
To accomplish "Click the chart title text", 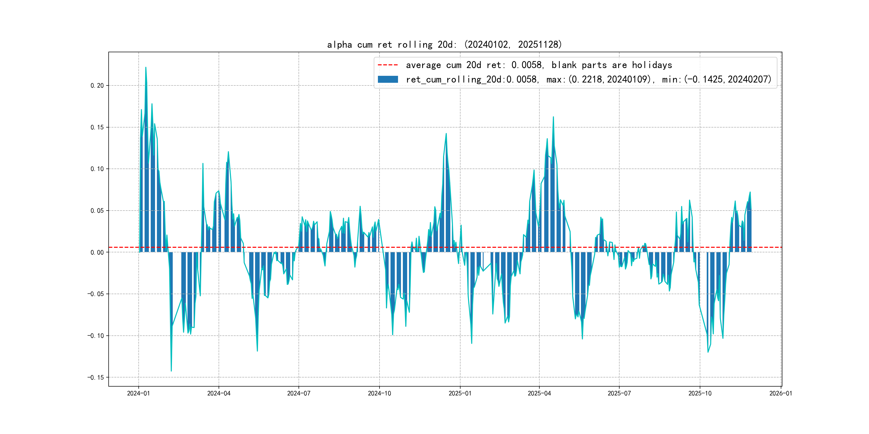I will click(x=444, y=44).
